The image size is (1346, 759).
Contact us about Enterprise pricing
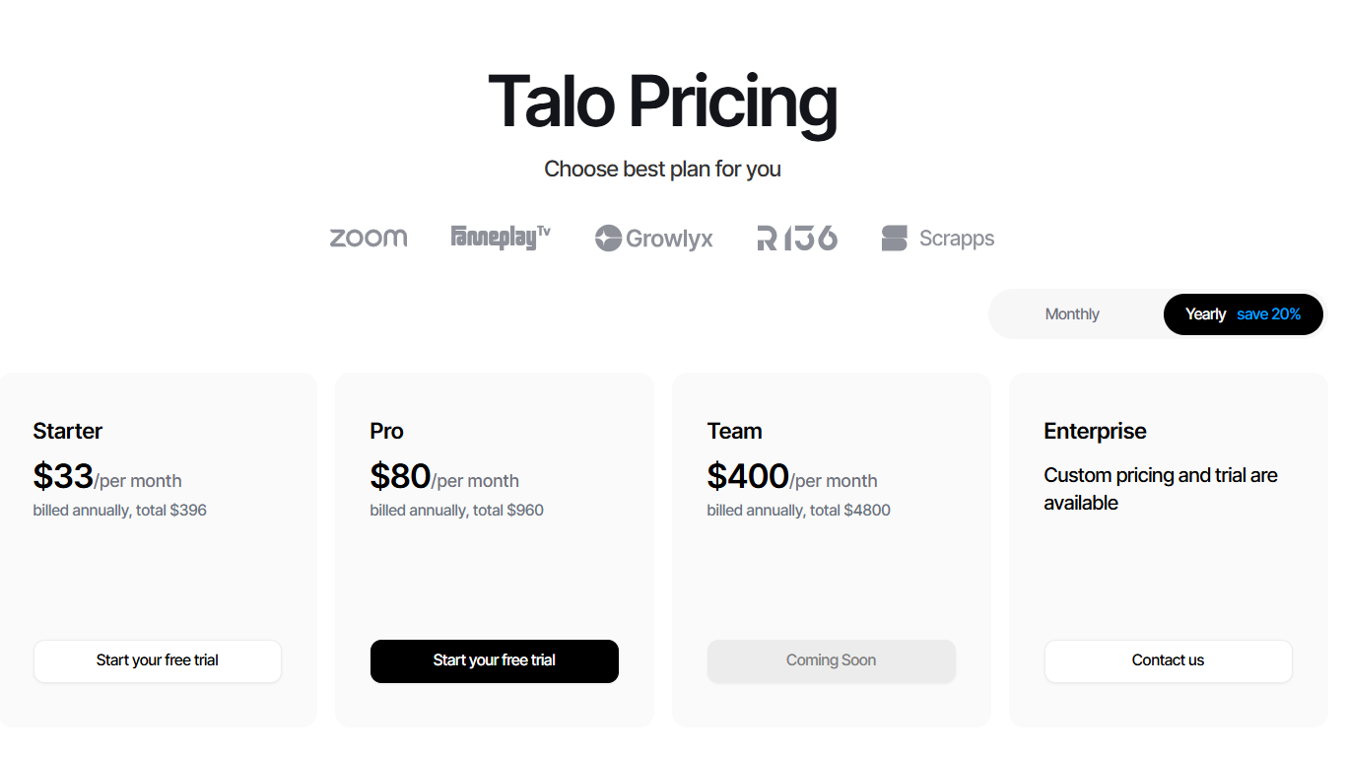(1168, 660)
